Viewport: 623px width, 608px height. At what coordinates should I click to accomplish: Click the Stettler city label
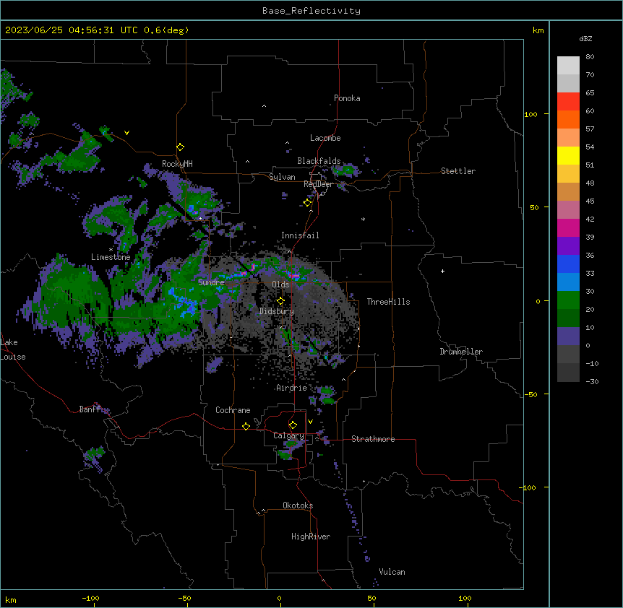click(x=458, y=171)
